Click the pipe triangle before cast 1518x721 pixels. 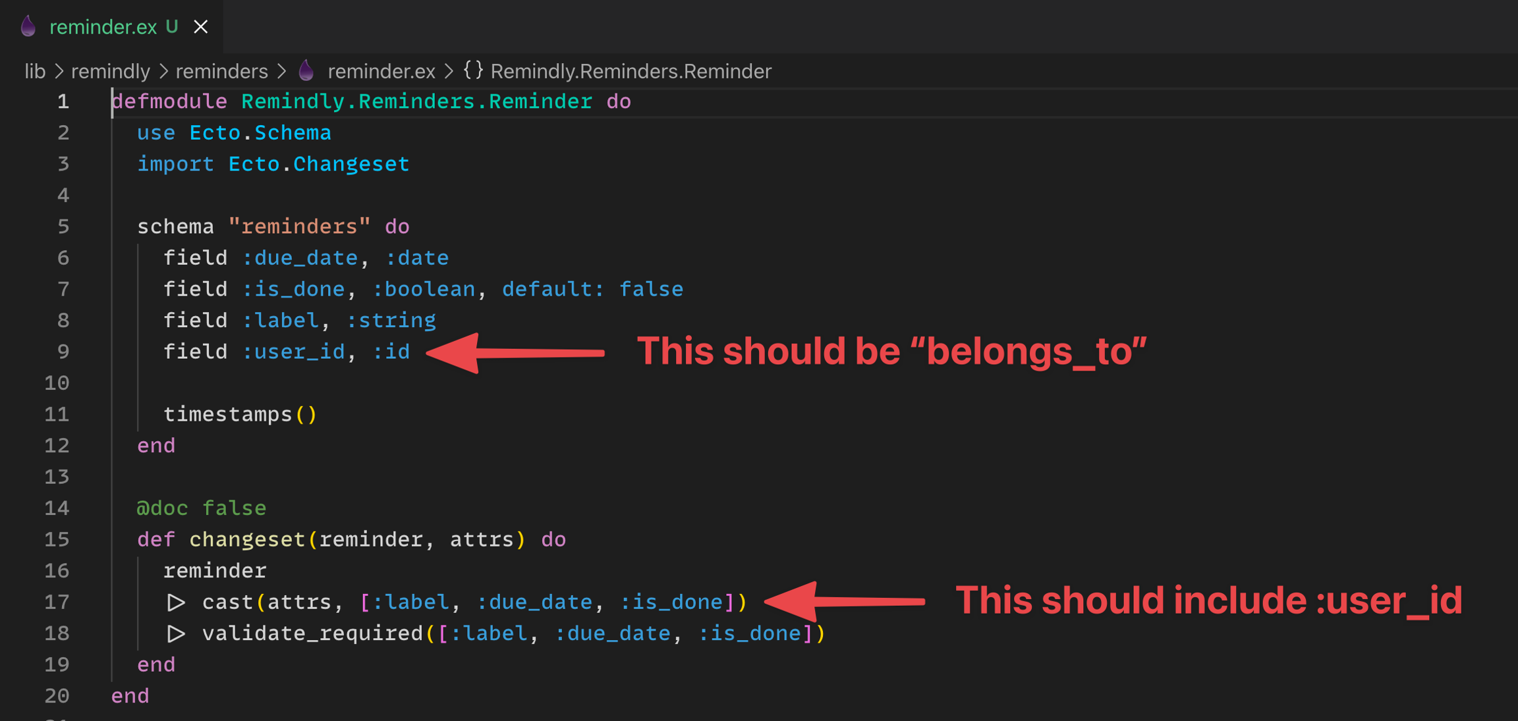175,602
